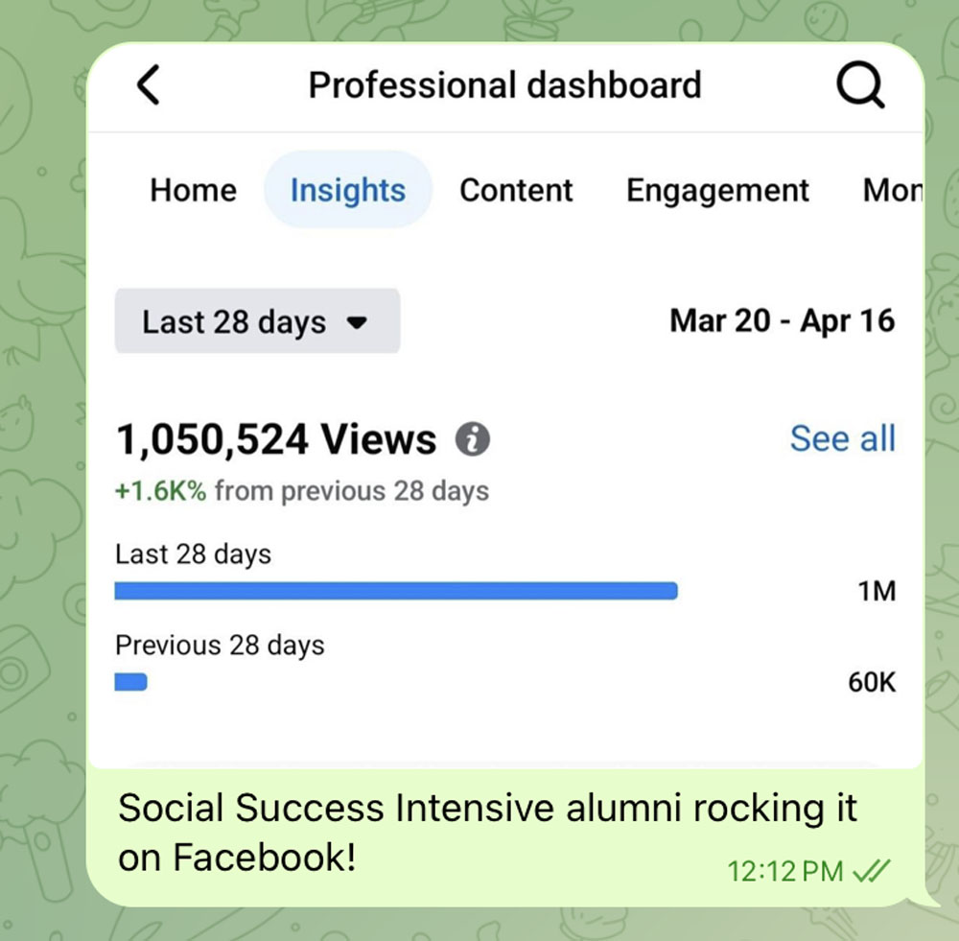This screenshot has height=941, width=959.
Task: Click the Professional dashboard title
Action: 504,85
